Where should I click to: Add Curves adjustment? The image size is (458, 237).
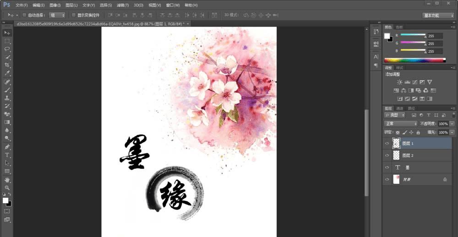pos(415,82)
